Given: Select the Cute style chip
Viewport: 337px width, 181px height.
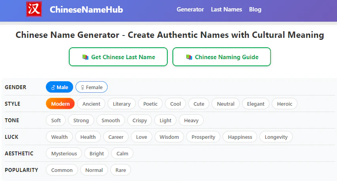Looking at the screenshot, I should click(x=199, y=104).
